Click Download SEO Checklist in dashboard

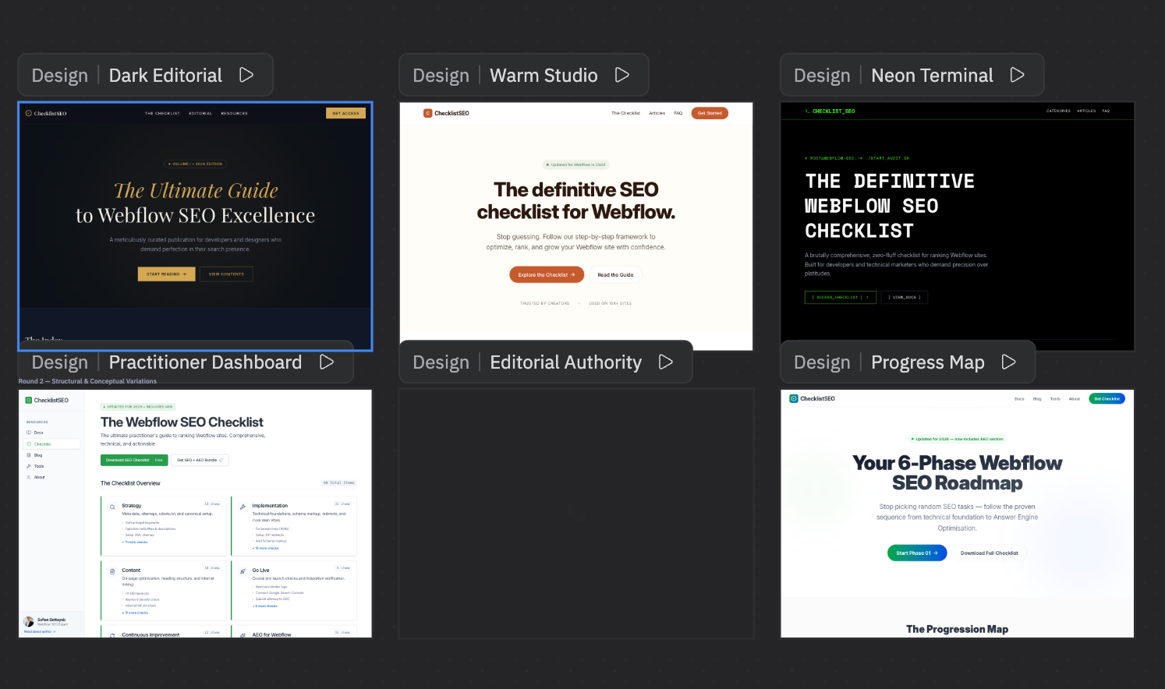click(134, 460)
